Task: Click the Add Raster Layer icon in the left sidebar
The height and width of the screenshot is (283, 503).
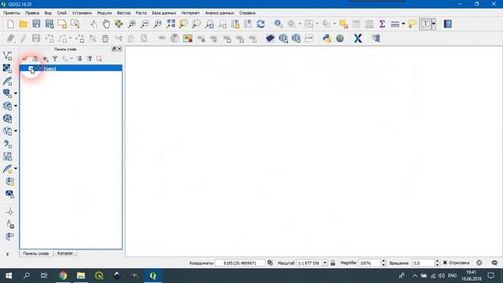Action: [7, 68]
